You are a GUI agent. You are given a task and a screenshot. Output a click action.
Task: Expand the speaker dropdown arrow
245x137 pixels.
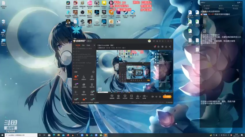click(147, 96)
